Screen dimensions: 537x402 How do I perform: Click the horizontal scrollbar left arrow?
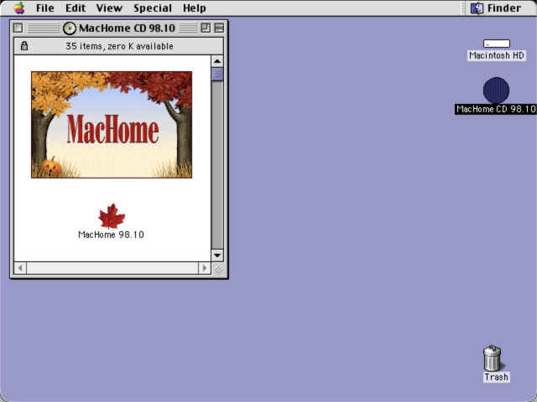point(20,268)
